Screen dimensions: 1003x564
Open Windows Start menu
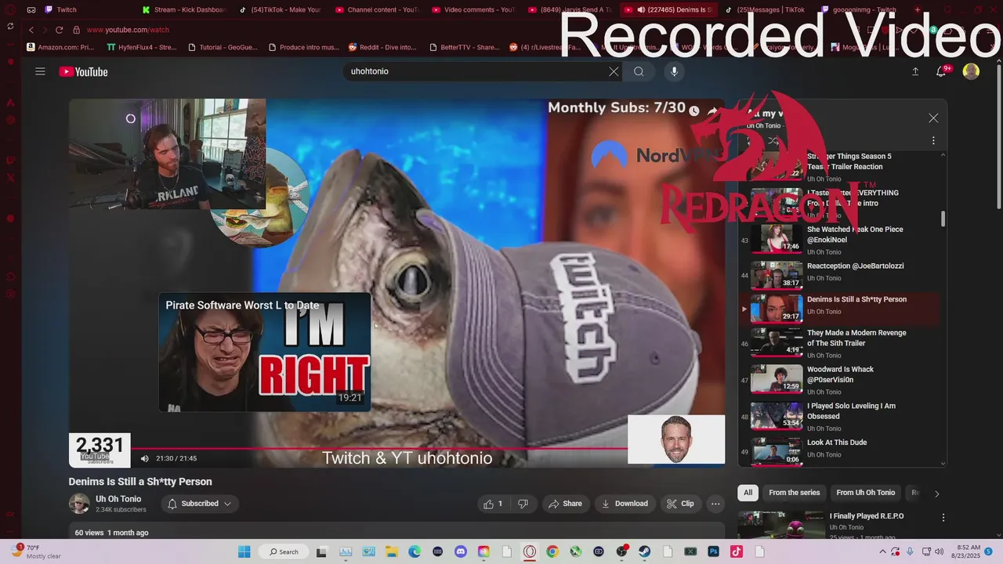(x=244, y=551)
